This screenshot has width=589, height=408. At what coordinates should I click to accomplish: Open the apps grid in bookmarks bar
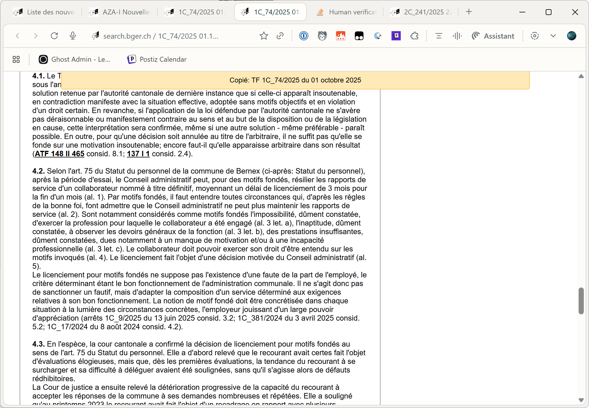click(16, 59)
